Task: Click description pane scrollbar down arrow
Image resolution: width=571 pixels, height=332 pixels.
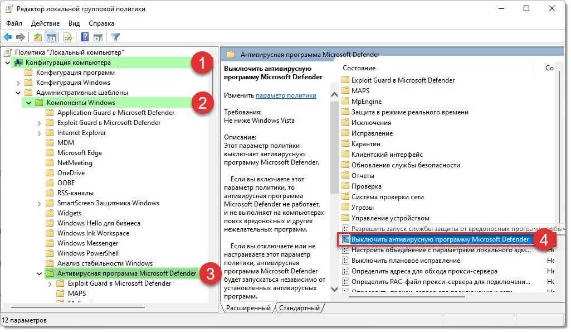Action: pos(334,289)
